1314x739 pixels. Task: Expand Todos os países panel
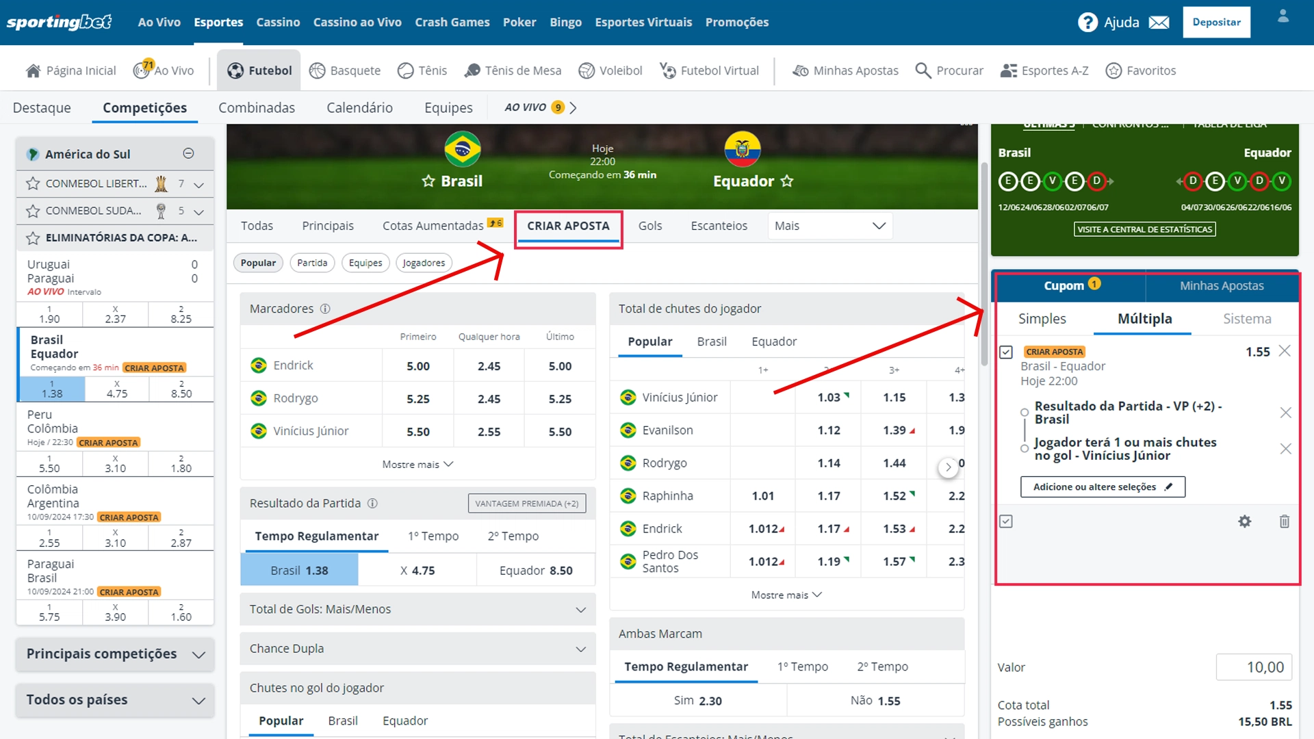[x=115, y=700]
